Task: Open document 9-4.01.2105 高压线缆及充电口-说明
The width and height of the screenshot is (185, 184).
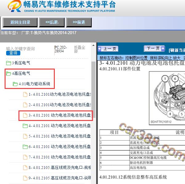Action: [60, 178]
